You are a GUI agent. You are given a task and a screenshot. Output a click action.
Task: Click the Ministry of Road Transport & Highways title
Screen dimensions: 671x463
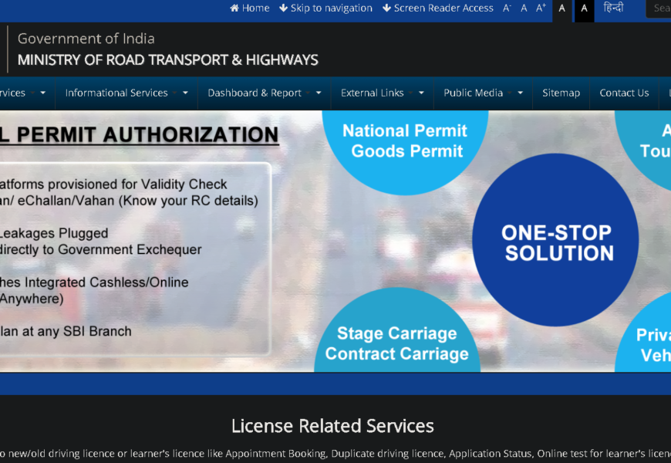[168, 60]
